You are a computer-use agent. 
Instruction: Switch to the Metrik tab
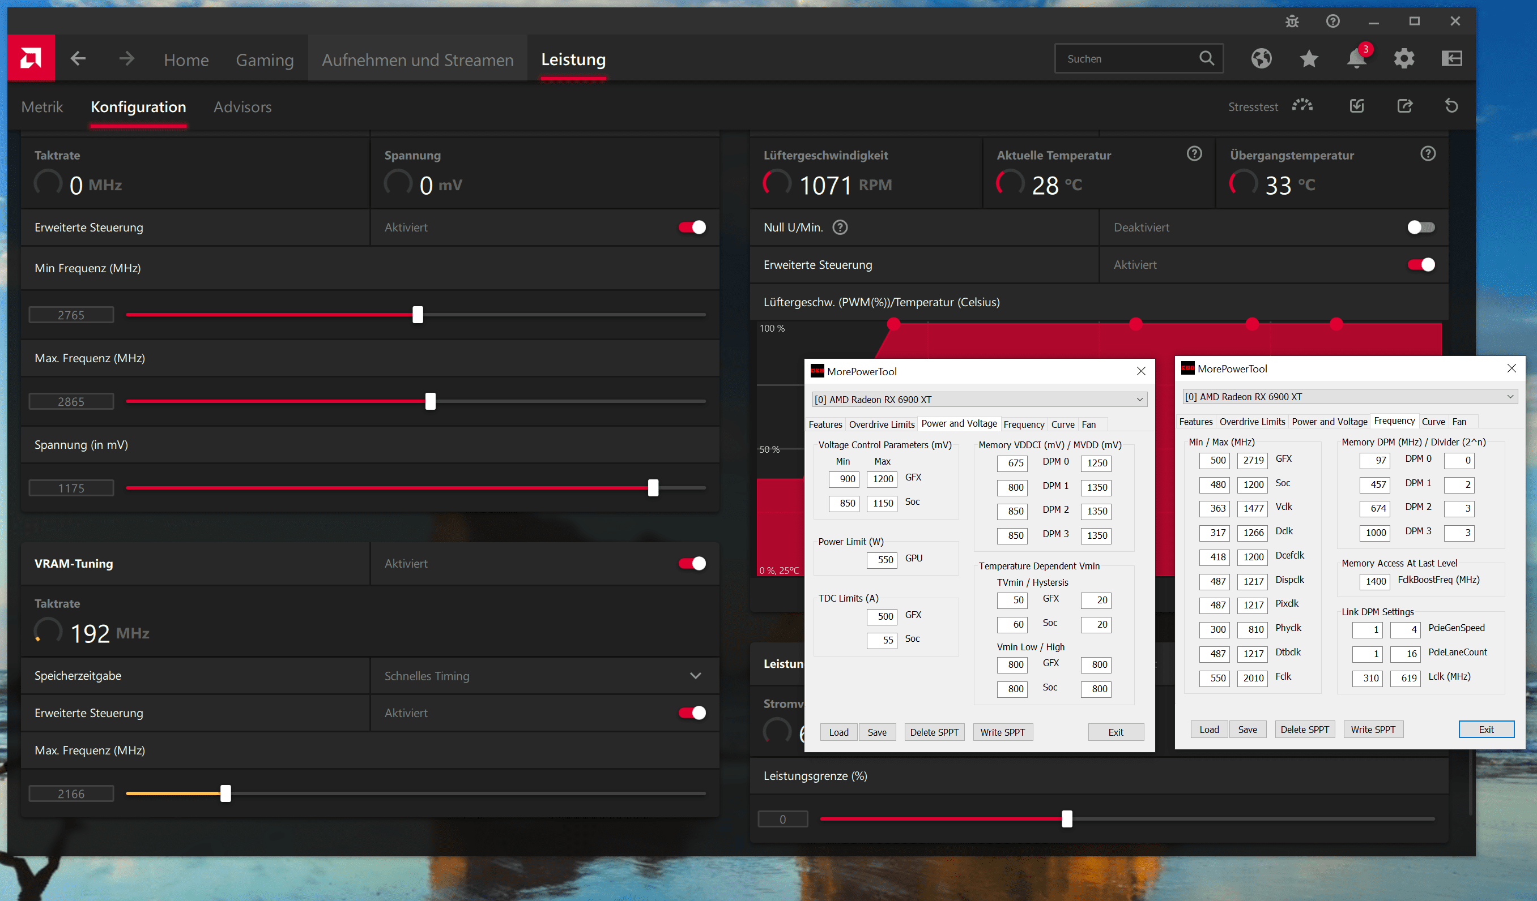point(42,106)
